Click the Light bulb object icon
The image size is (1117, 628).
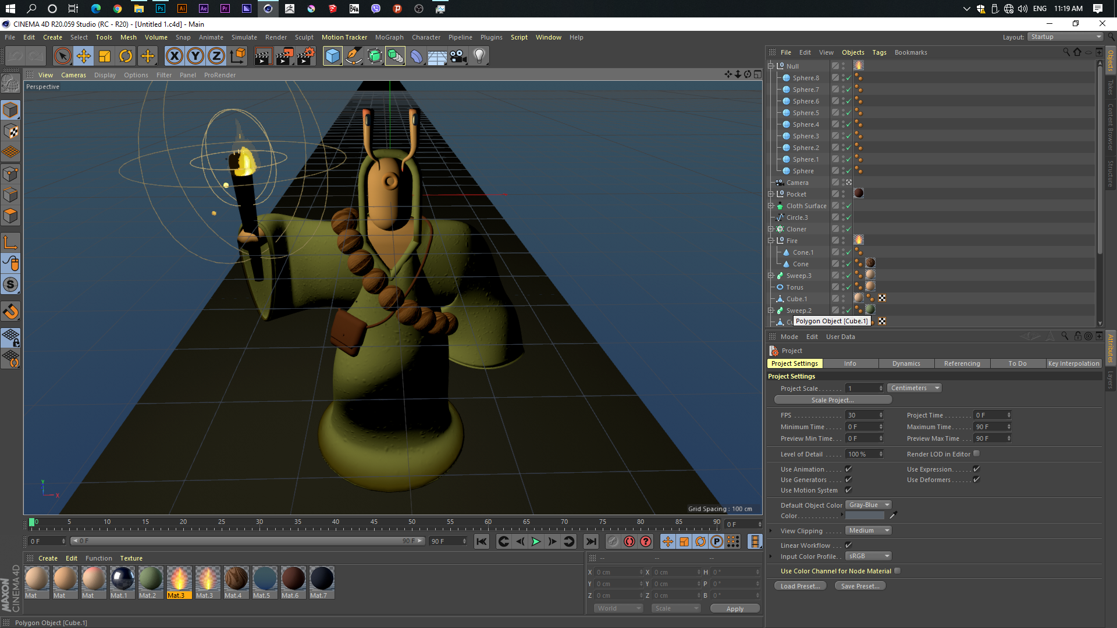479,56
